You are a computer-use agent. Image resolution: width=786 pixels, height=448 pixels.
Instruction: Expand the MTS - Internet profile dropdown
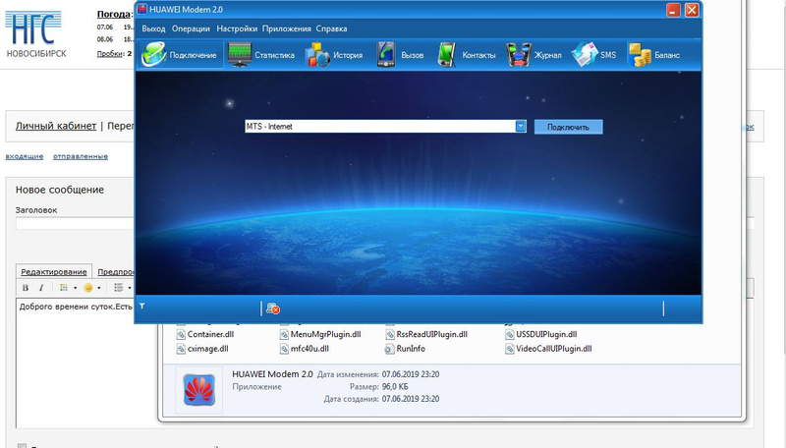[x=521, y=127]
